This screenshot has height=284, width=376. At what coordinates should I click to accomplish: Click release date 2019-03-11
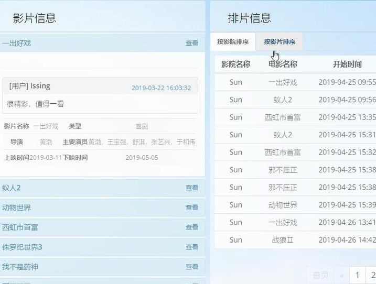(x=46, y=158)
